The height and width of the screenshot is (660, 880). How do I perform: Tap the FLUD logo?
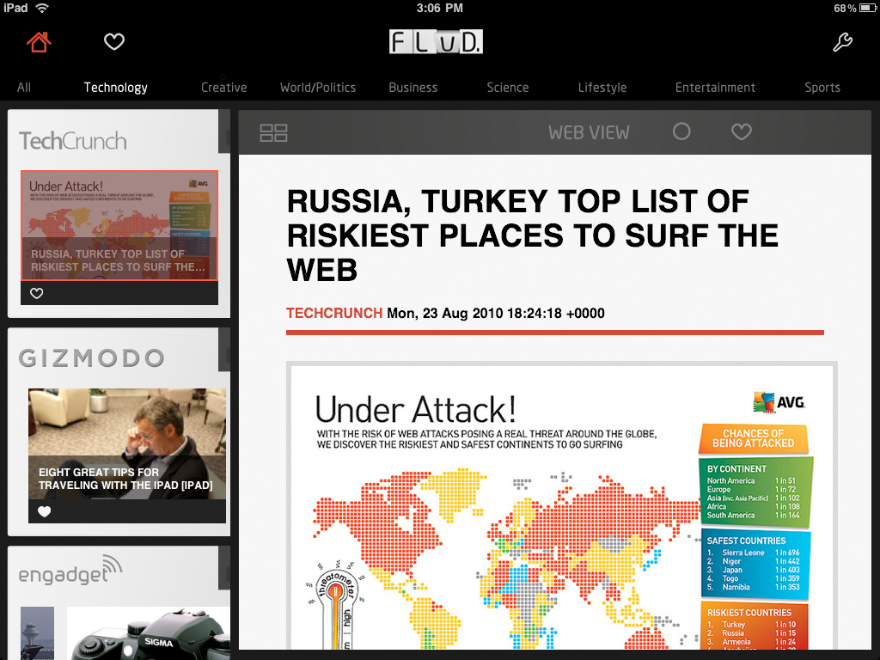click(x=436, y=41)
